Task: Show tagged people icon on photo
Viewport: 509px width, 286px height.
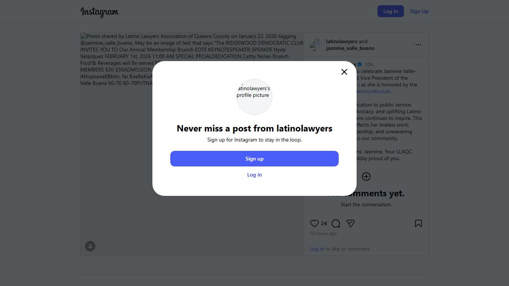Action: pyautogui.click(x=90, y=246)
